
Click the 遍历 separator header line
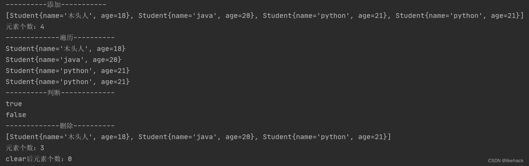60,38
